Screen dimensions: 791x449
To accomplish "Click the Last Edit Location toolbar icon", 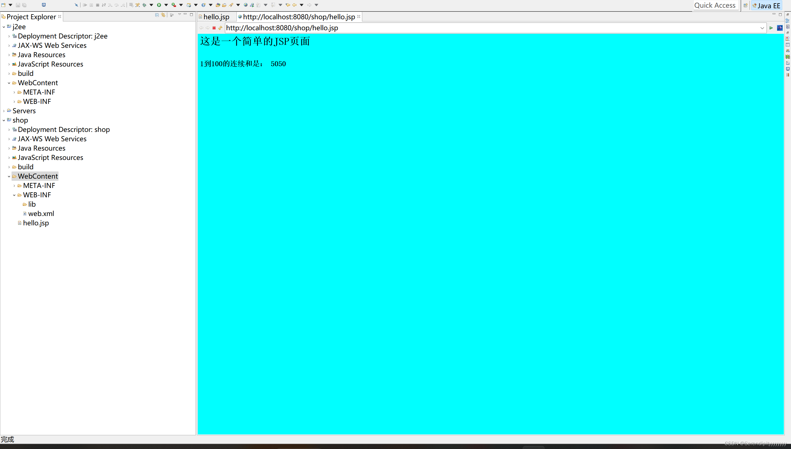I will [x=288, y=5].
